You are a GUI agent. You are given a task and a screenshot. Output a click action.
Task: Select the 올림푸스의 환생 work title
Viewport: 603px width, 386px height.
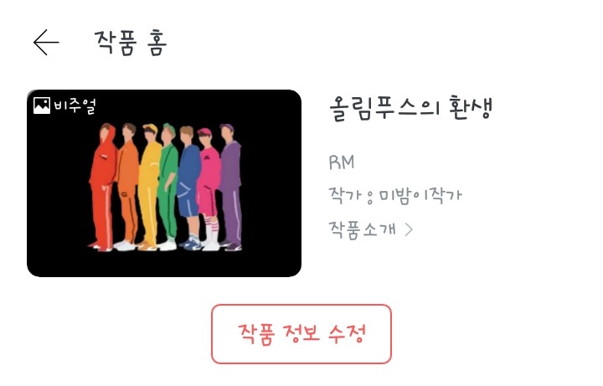click(x=410, y=108)
